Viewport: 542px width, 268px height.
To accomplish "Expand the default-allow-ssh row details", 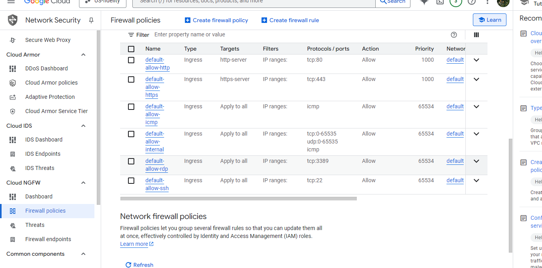I will point(476,181).
